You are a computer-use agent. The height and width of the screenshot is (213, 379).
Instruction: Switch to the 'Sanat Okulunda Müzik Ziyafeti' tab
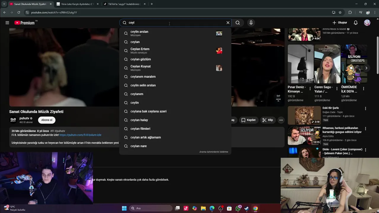(x=30, y=4)
